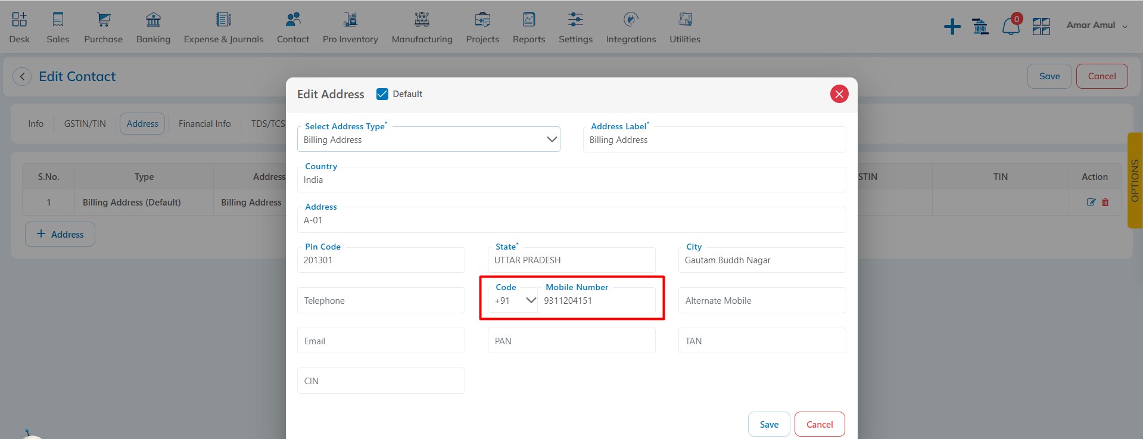Switch to the Financial Info tab
Image resolution: width=1143 pixels, height=439 pixels.
(204, 124)
